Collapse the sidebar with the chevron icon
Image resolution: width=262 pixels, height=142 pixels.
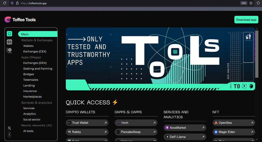[x=9, y=134]
